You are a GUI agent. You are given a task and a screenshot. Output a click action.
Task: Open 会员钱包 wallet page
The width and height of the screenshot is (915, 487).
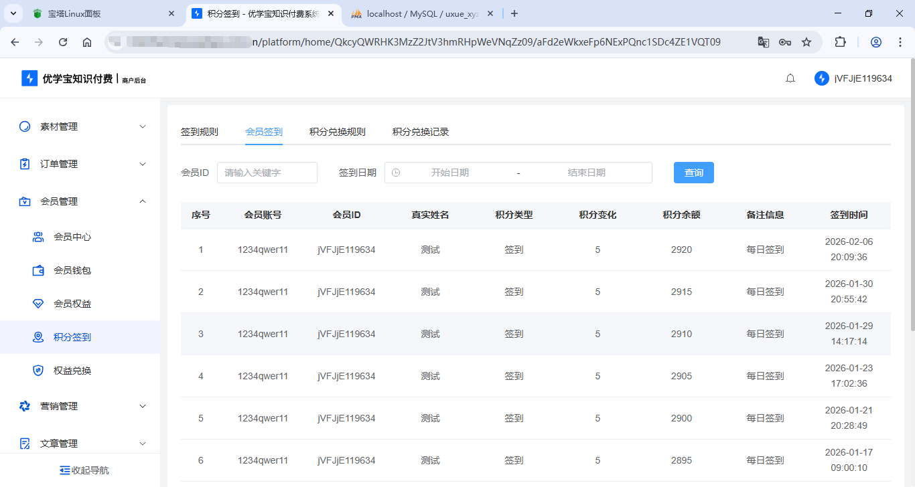click(72, 270)
